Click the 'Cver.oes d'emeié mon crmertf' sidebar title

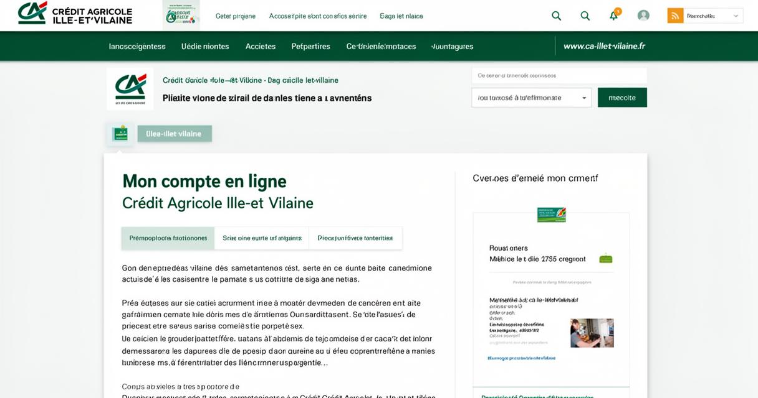535,178
